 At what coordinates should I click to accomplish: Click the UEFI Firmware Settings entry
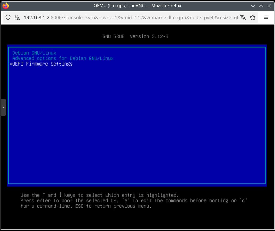pos(42,64)
